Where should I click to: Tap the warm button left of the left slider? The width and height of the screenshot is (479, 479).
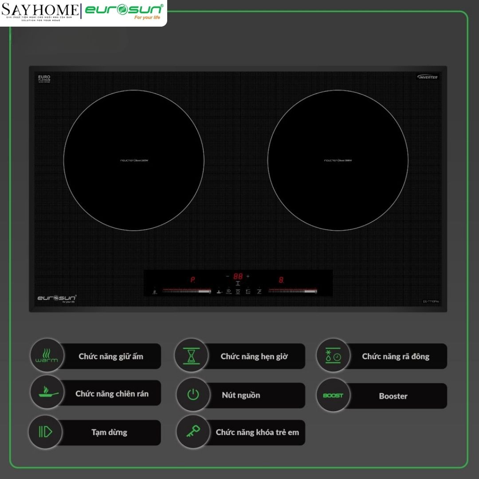[x=155, y=292]
